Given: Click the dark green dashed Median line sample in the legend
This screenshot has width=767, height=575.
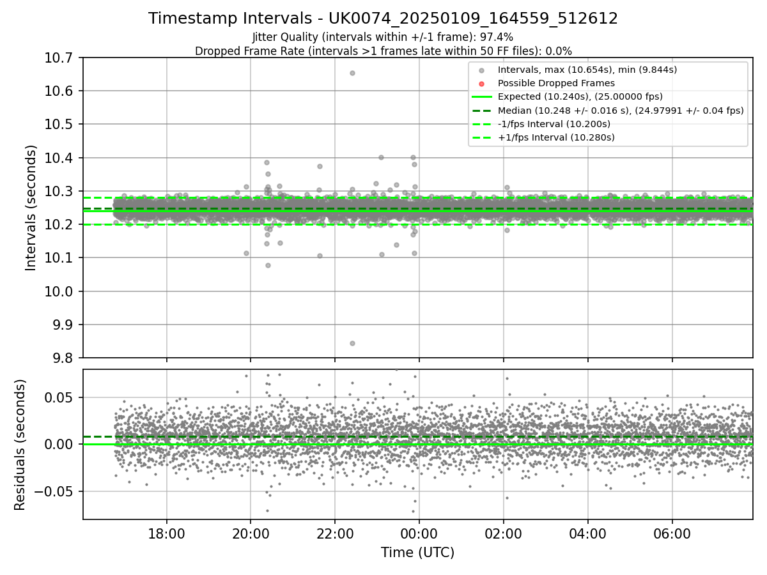Looking at the screenshot, I should [482, 110].
